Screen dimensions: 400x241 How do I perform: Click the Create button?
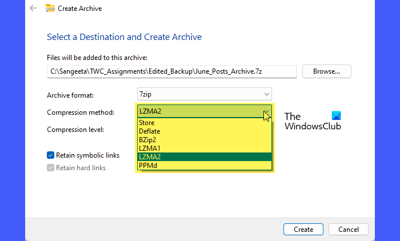click(x=303, y=229)
